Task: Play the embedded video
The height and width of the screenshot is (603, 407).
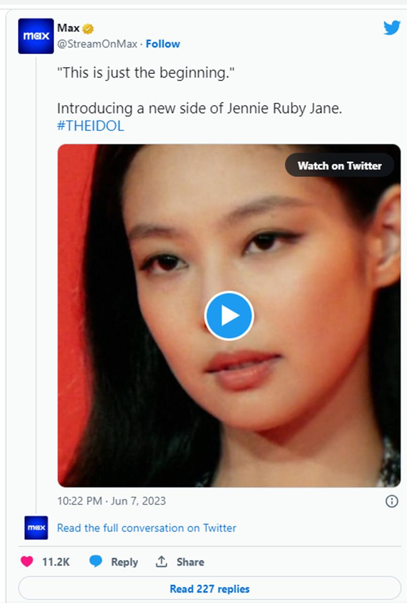Action: pos(229,315)
